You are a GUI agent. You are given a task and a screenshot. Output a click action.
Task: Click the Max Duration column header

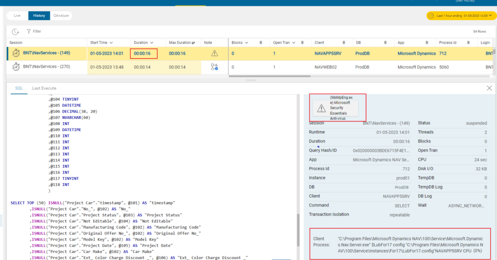[x=179, y=43]
